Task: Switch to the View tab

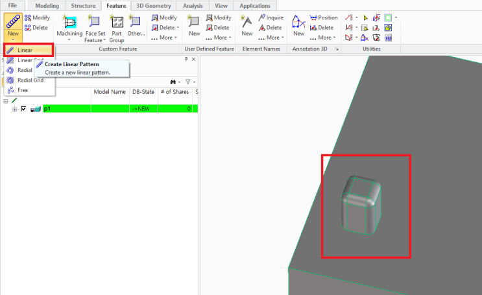Action: pos(221,6)
